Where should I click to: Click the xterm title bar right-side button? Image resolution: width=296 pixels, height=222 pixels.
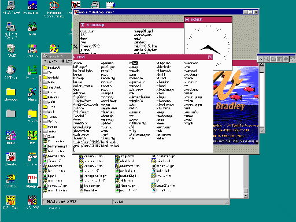click(210, 57)
